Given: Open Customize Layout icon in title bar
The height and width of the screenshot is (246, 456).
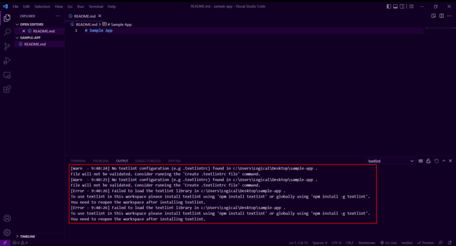Looking at the screenshot, I should [411, 6].
